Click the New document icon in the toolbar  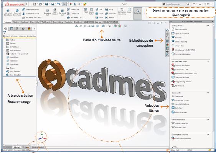point(35,4)
